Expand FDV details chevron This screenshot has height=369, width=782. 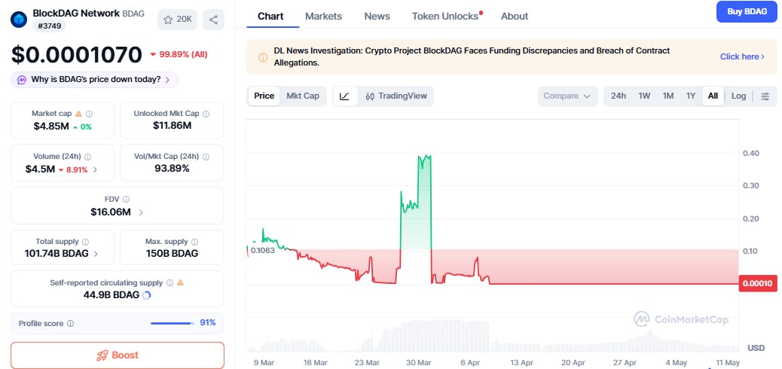coord(141,212)
